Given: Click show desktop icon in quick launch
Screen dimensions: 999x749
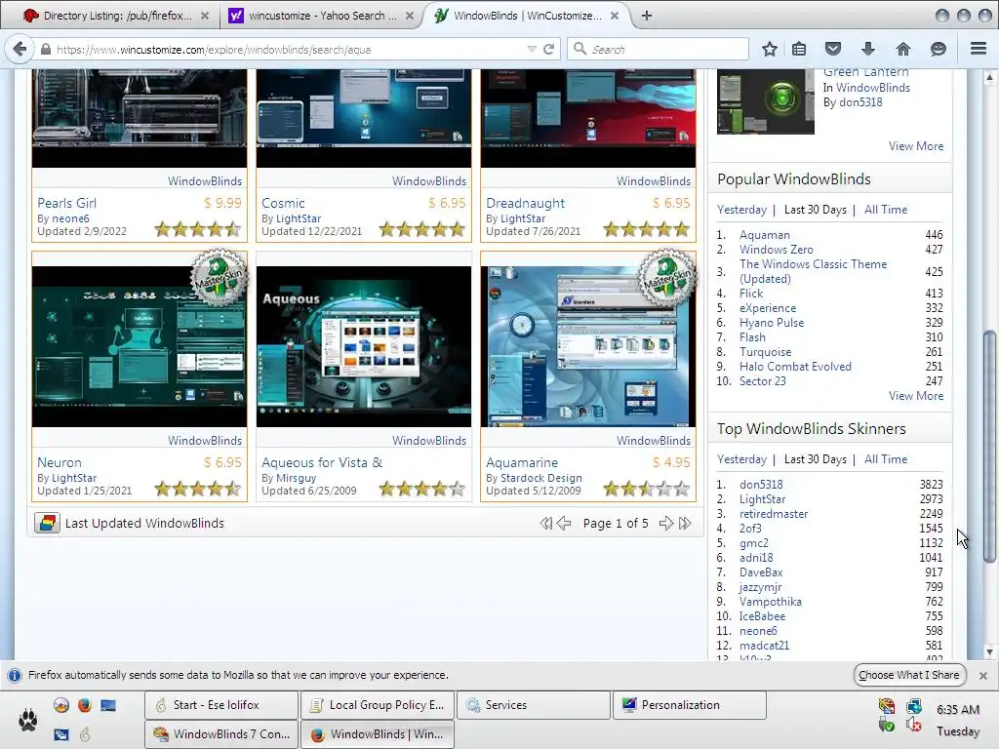Looking at the screenshot, I should point(108,705).
